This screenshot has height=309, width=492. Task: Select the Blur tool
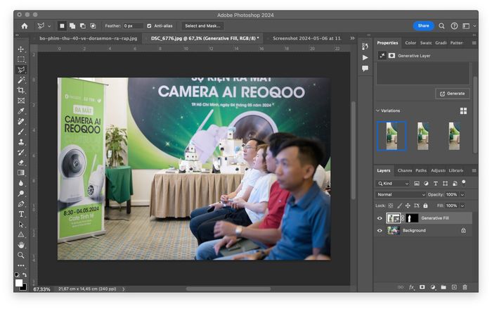(21, 183)
